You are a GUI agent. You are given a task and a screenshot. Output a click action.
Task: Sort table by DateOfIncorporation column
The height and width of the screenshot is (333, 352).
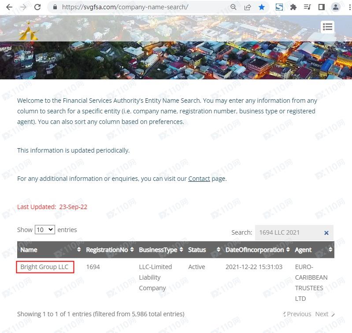(258, 250)
